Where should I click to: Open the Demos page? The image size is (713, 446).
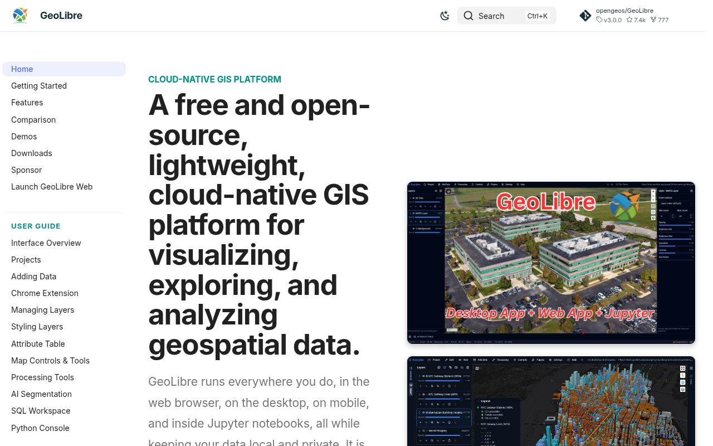tap(24, 137)
